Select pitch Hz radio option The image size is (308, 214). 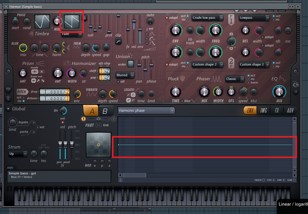(23, 101)
